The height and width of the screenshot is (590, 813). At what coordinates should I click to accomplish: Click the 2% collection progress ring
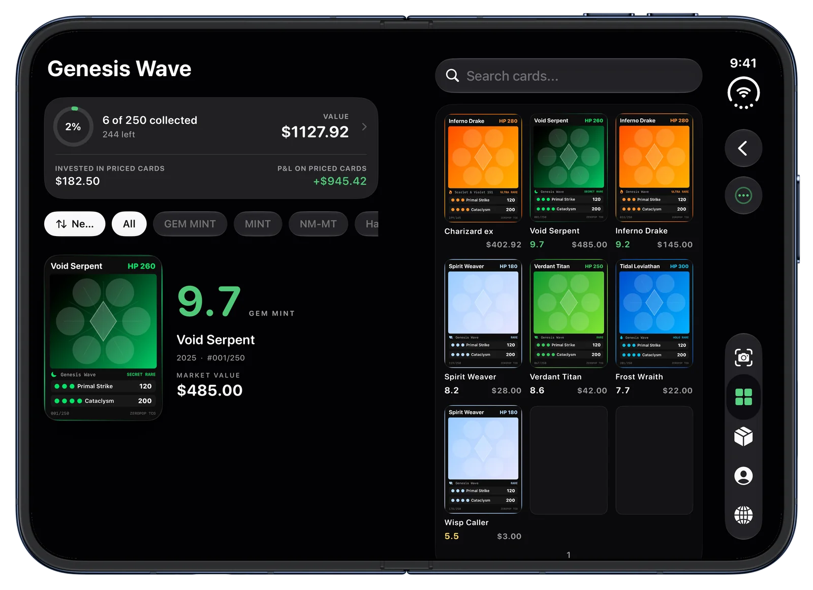click(73, 126)
